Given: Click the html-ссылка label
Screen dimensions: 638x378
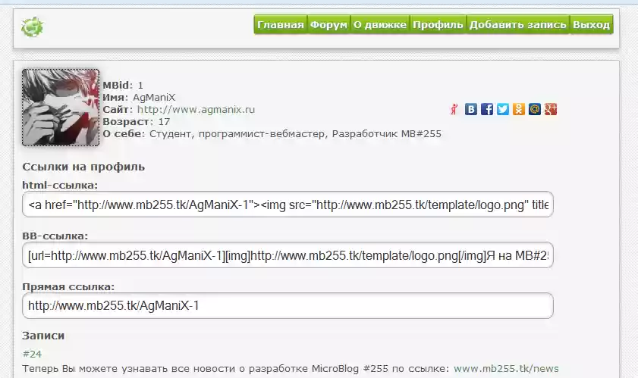Looking at the screenshot, I should (60, 186).
